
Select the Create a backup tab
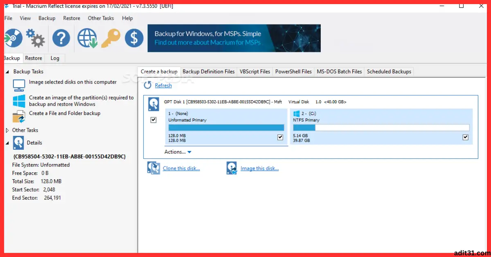[159, 72]
